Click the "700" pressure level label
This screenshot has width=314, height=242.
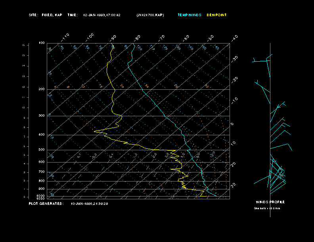(x=42, y=172)
